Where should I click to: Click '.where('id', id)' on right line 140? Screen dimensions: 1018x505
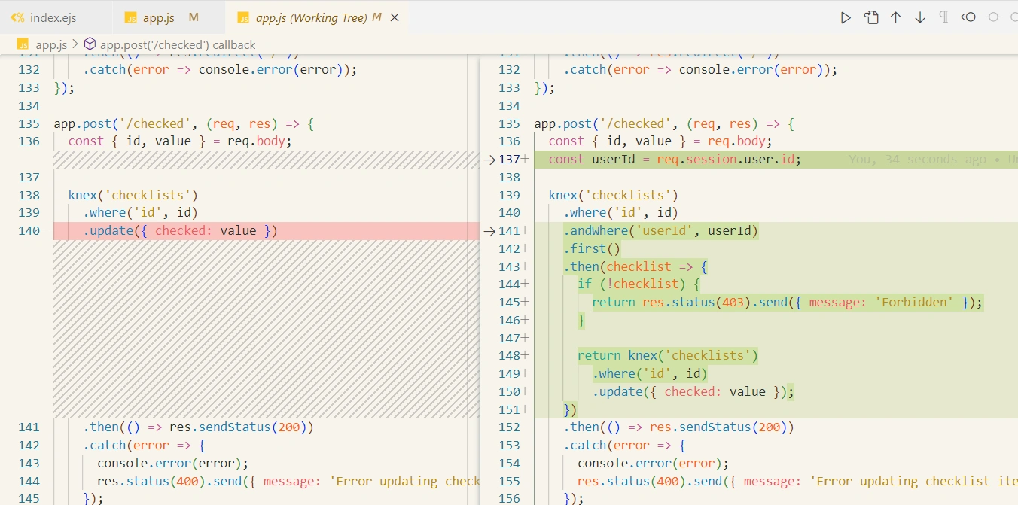coord(620,213)
